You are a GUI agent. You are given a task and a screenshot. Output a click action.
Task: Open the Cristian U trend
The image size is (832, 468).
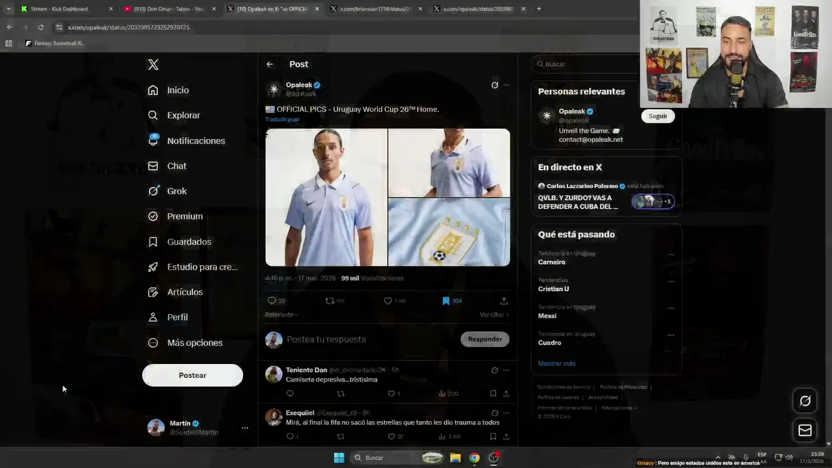(x=553, y=289)
